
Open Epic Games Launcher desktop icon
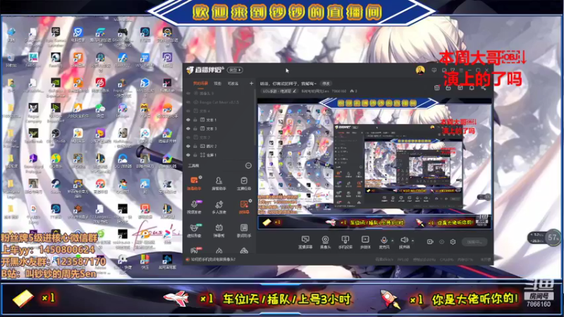point(56,37)
